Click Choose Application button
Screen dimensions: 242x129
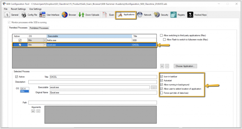185,66
